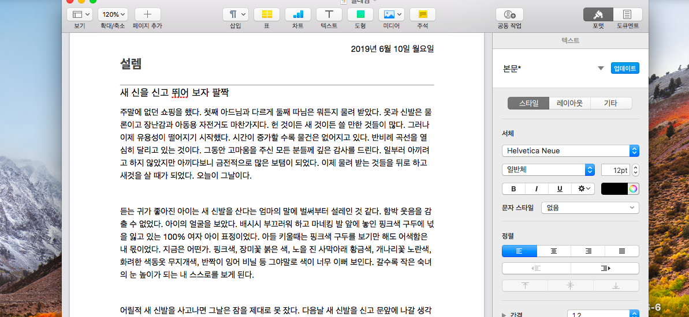Open the 문자 스타일 없음 dropdown

(x=590, y=208)
